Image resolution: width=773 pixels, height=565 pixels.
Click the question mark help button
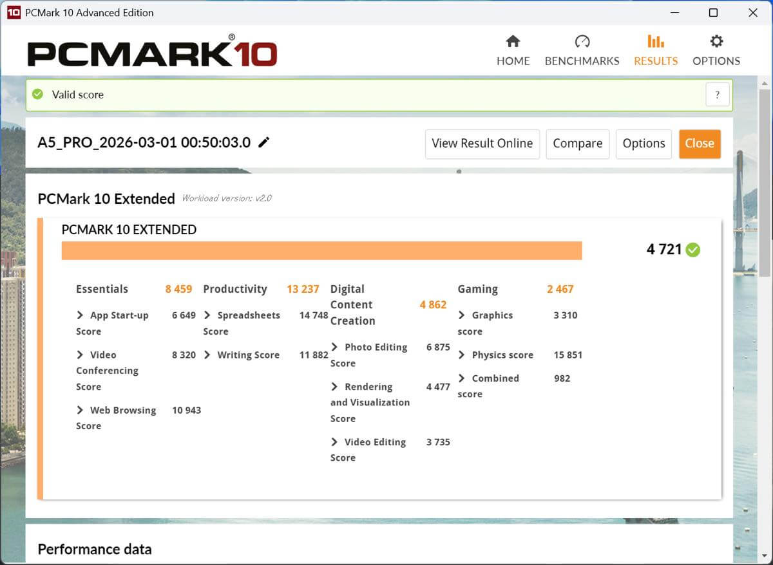717,95
